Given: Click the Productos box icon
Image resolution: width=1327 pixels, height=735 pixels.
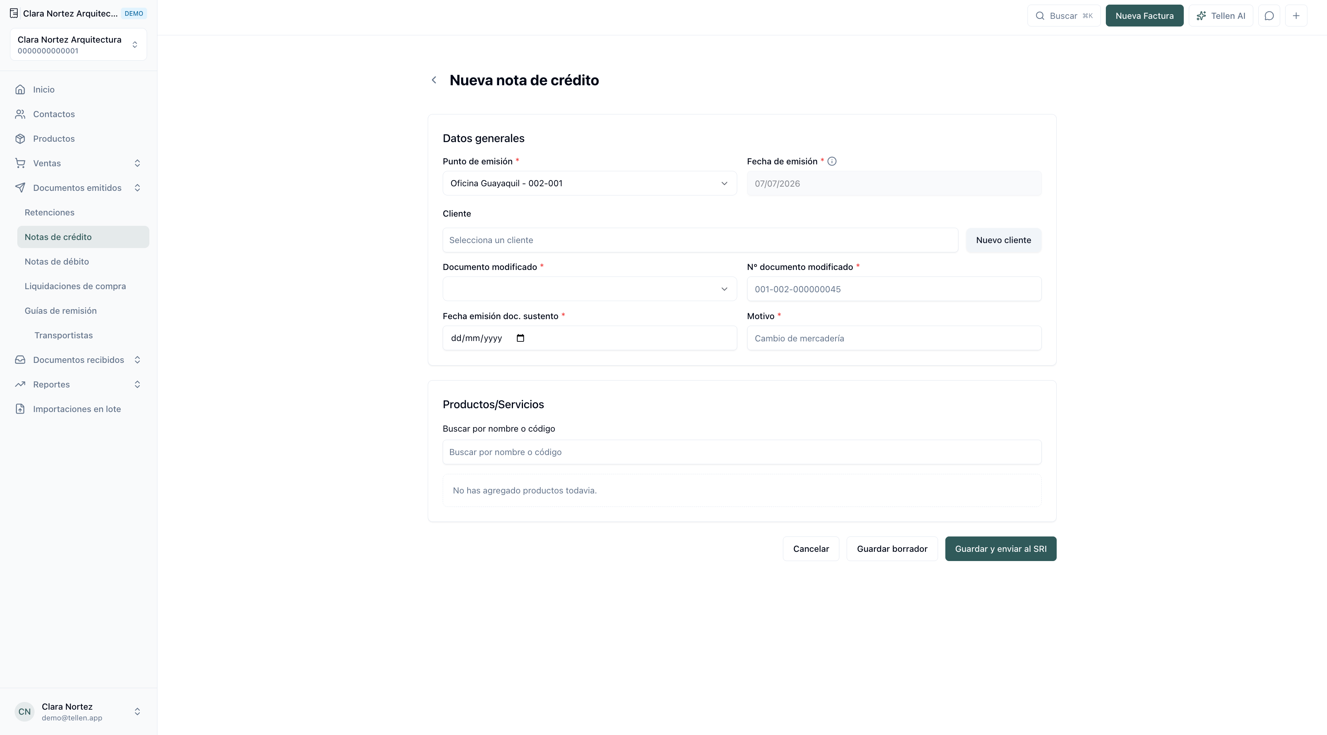Looking at the screenshot, I should pyautogui.click(x=20, y=139).
